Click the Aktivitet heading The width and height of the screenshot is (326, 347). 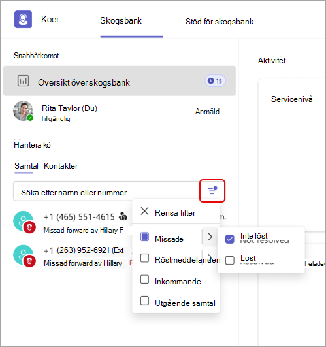coord(272,61)
